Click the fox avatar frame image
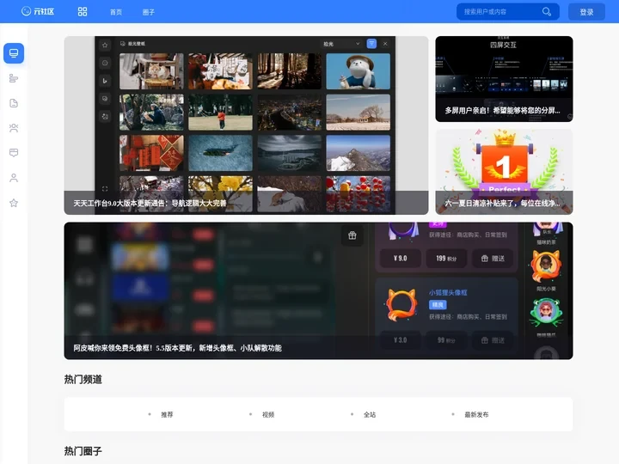Screen dimensions: 619x464 tap(401, 304)
